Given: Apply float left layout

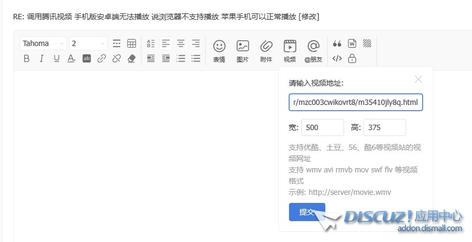Looking at the screenshot, I should click(151, 58).
